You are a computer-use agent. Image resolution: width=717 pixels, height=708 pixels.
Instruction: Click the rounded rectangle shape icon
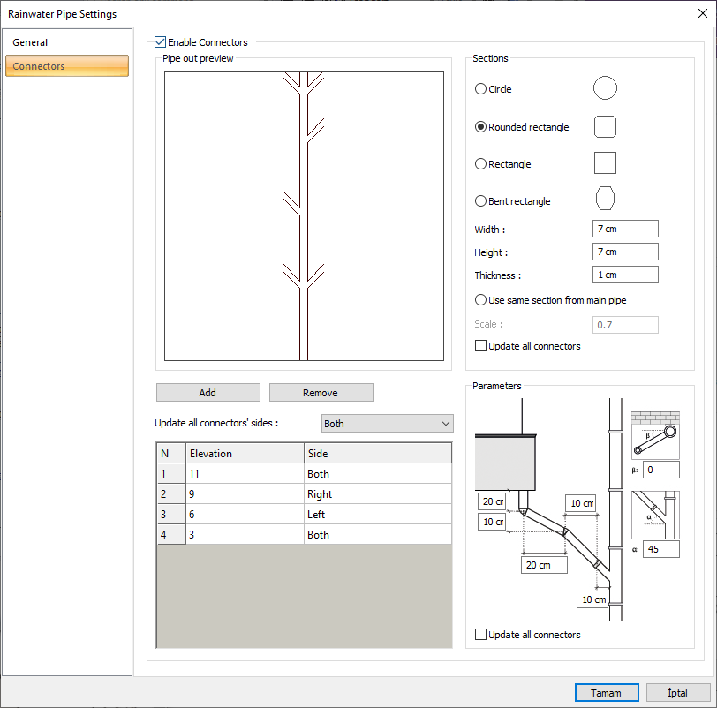click(605, 126)
